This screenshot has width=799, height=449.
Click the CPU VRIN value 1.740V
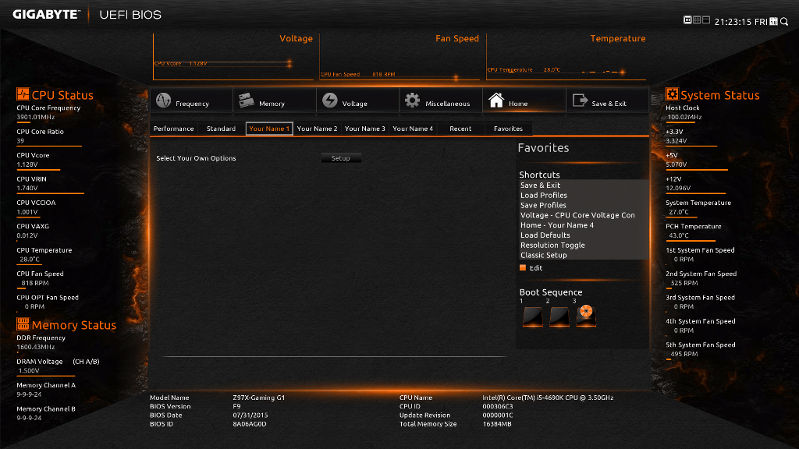click(x=27, y=189)
